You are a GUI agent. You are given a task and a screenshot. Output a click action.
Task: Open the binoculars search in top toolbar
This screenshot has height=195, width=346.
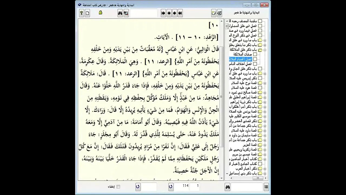point(120,13)
